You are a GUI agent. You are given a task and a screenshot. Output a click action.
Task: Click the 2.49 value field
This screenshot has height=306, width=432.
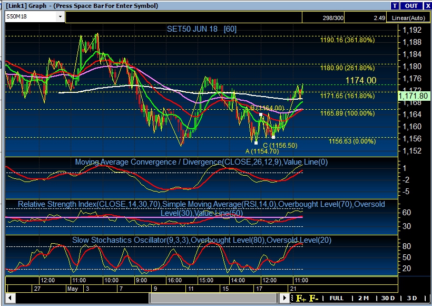(366, 17)
